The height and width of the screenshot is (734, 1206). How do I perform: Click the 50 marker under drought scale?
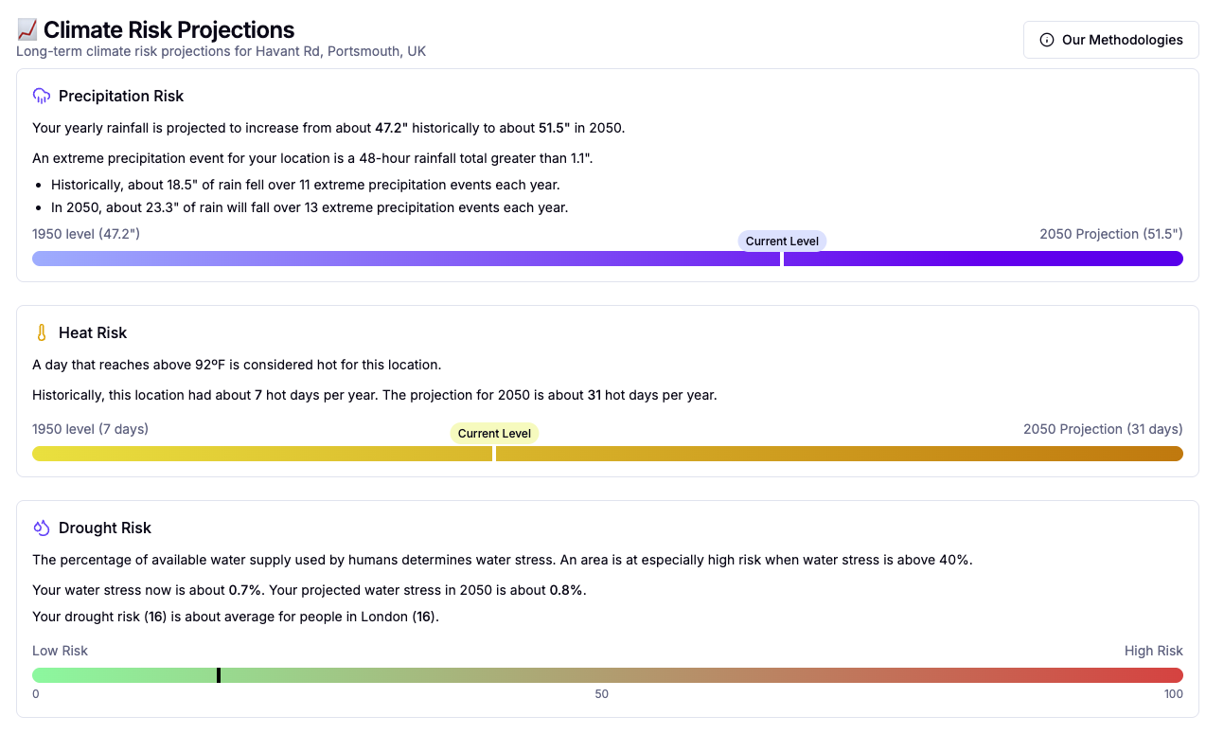pos(601,693)
